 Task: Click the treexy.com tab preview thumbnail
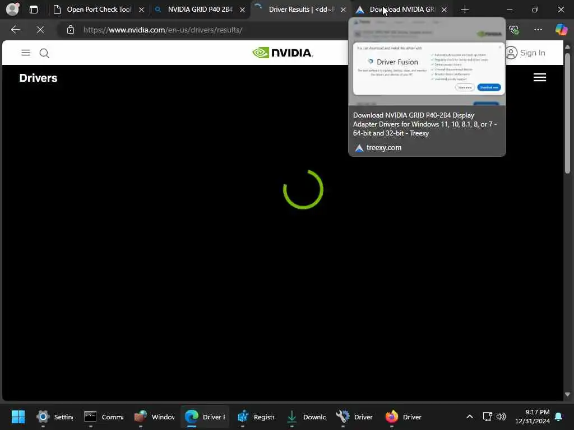[427, 62]
